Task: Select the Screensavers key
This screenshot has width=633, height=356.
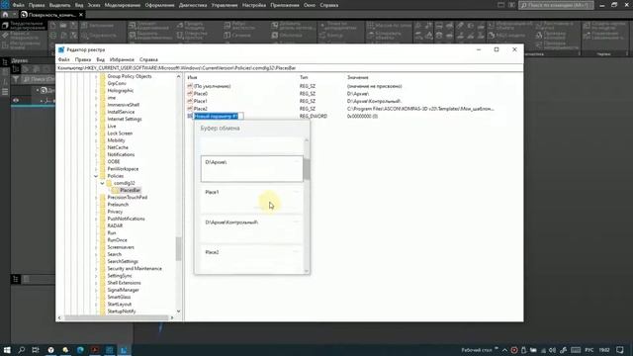Action: coord(121,247)
